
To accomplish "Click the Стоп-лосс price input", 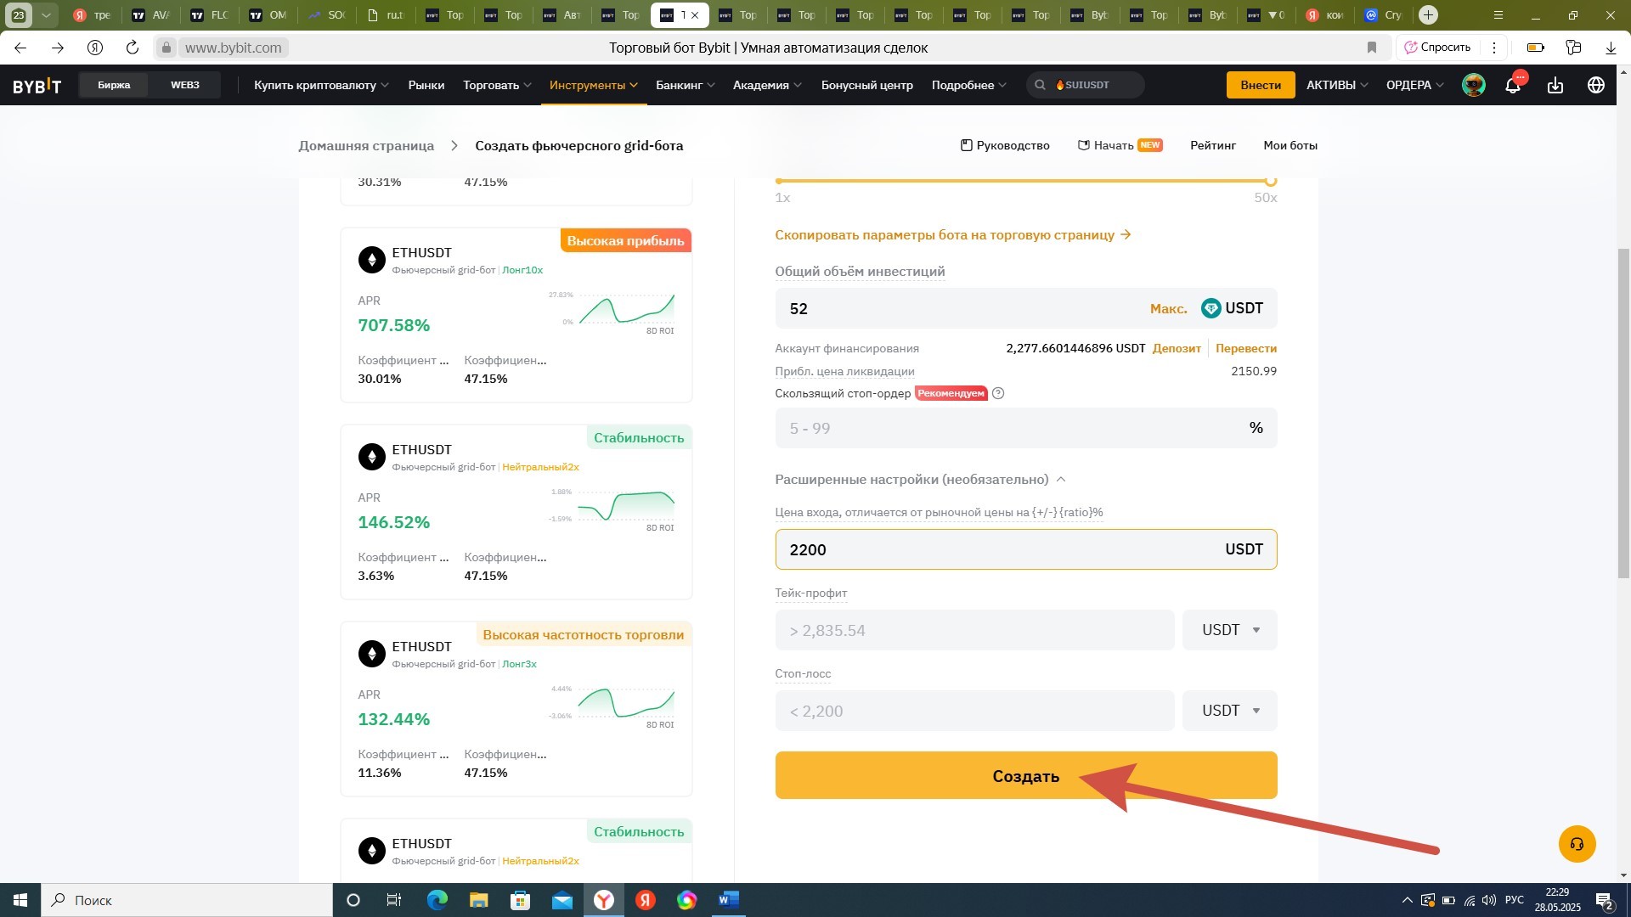I will (974, 711).
